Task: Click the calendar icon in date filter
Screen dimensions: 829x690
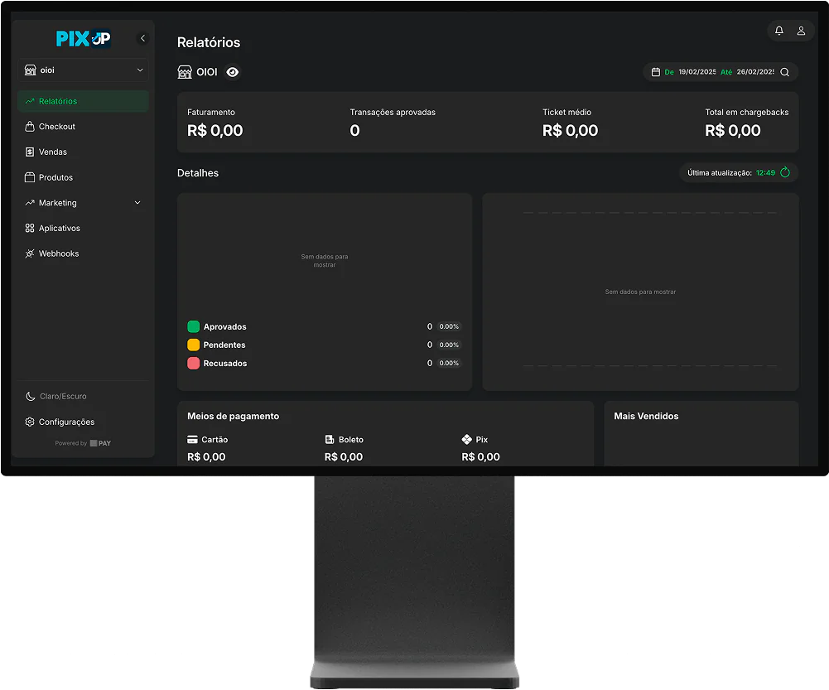Action: (656, 72)
